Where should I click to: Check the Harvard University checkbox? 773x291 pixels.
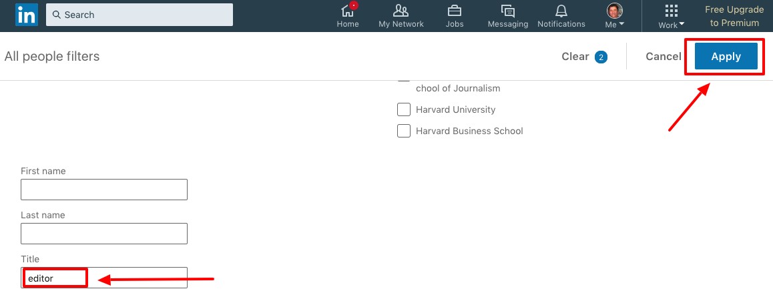click(404, 109)
